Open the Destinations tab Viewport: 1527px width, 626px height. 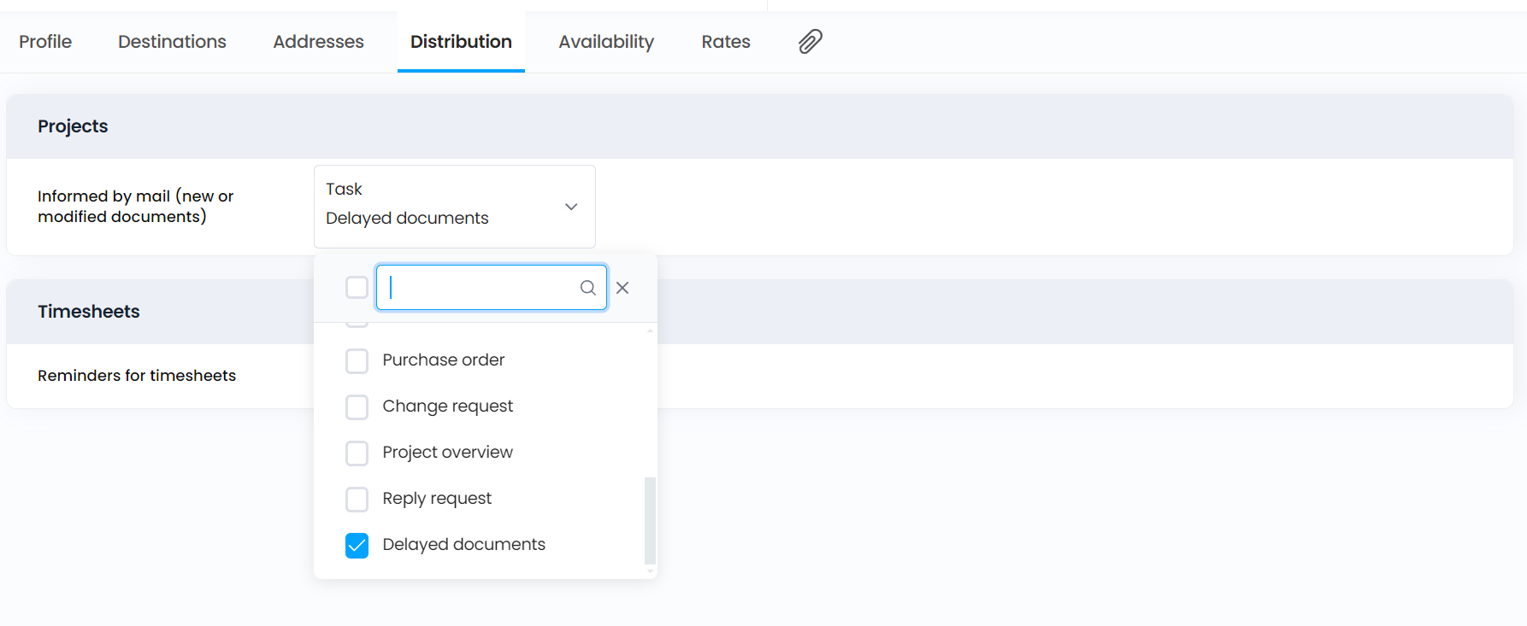(172, 42)
